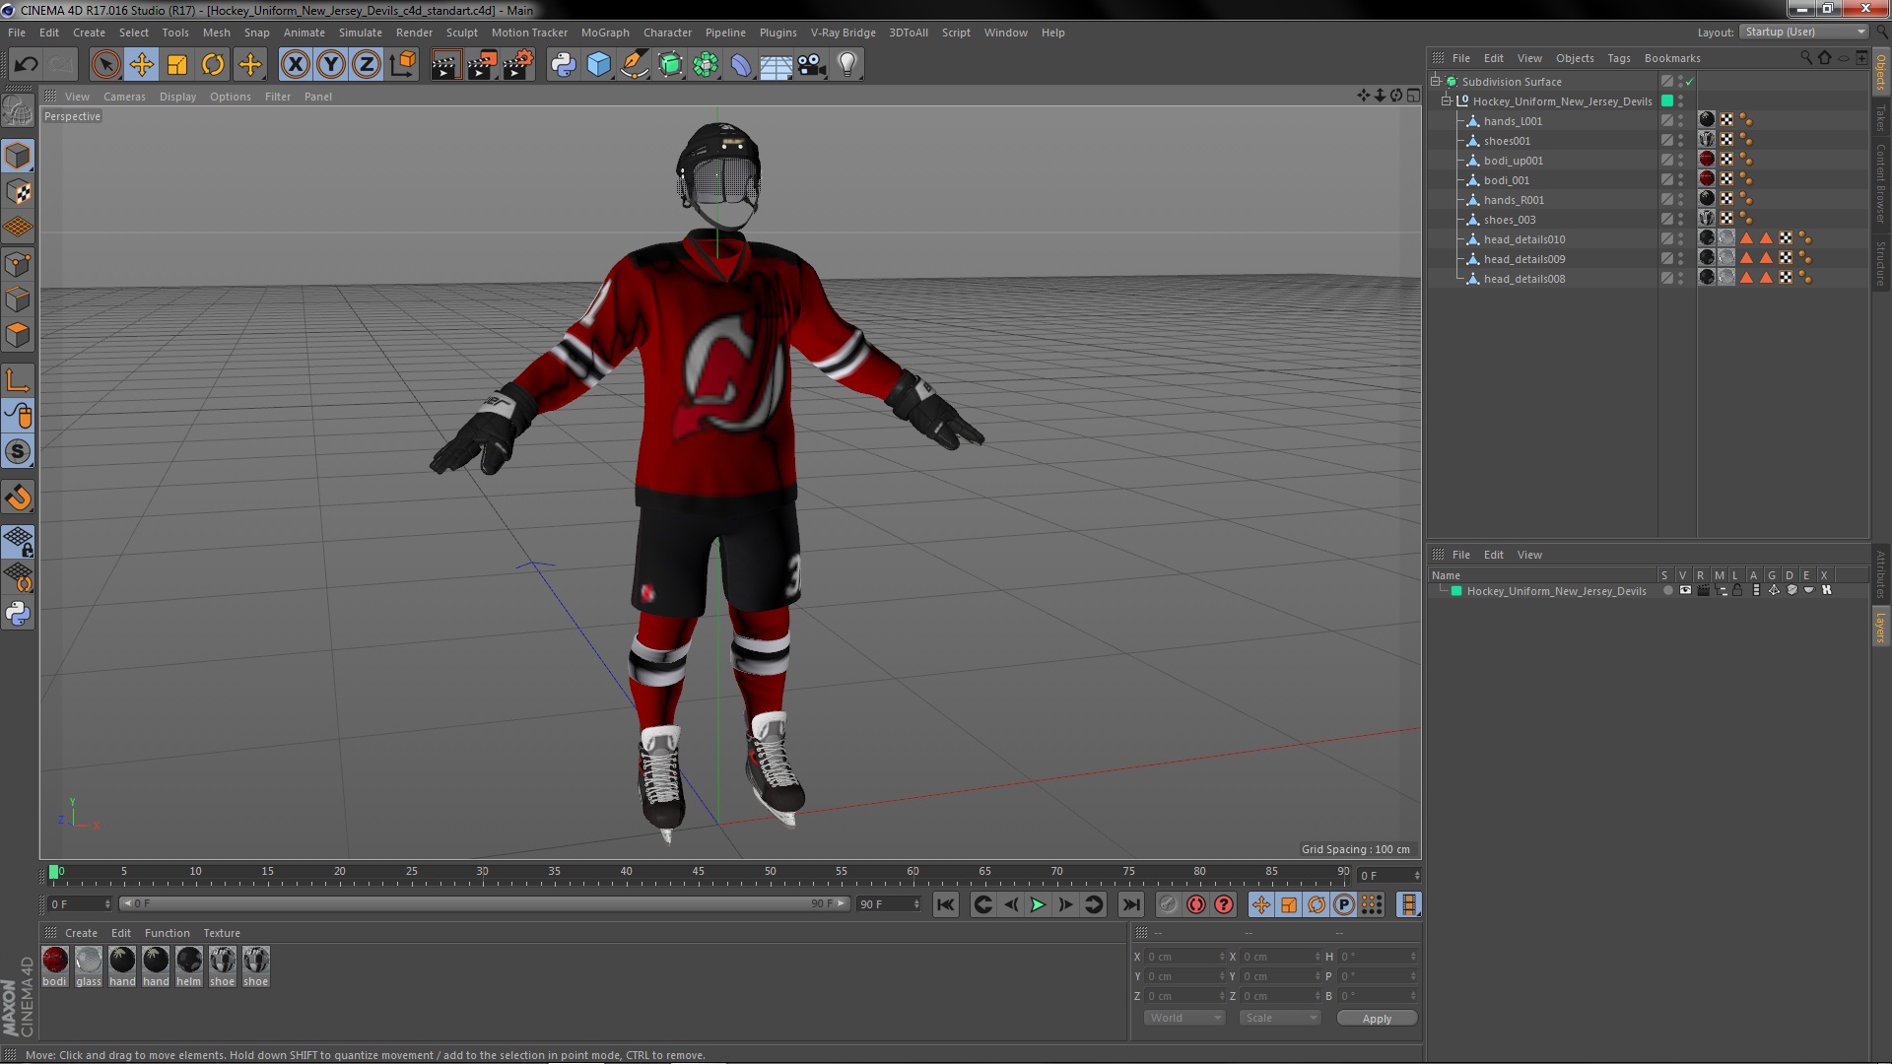The image size is (1892, 1064).
Task: Click the Python script icon in toolbar
Action: coord(563,65)
